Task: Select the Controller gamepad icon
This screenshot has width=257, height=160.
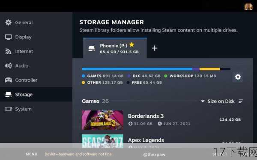Action: (9, 80)
